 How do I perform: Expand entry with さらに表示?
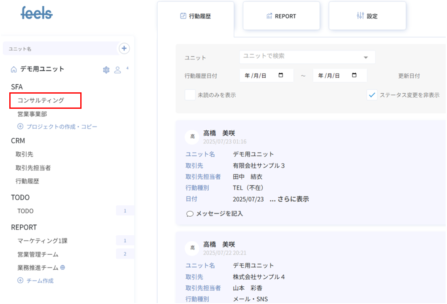coord(289,199)
